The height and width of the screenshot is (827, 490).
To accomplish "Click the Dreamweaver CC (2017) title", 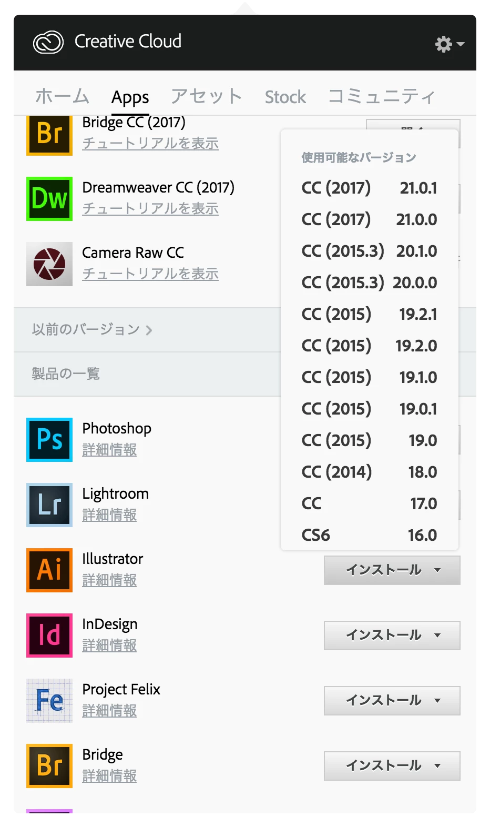I will 158,188.
